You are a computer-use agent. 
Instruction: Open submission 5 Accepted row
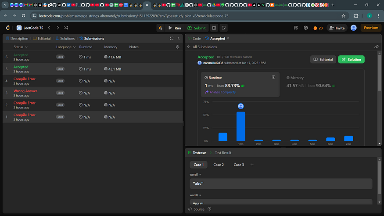pyautogui.click(x=93, y=69)
